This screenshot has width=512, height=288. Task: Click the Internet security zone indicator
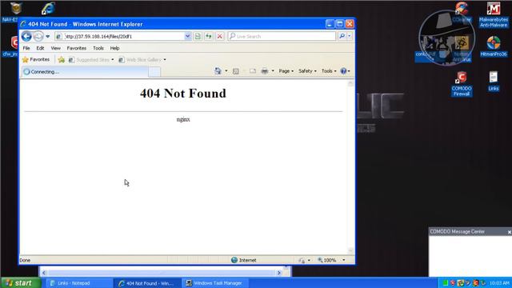coord(244,260)
